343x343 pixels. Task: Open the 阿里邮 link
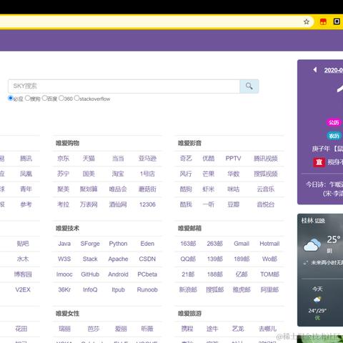click(x=269, y=289)
